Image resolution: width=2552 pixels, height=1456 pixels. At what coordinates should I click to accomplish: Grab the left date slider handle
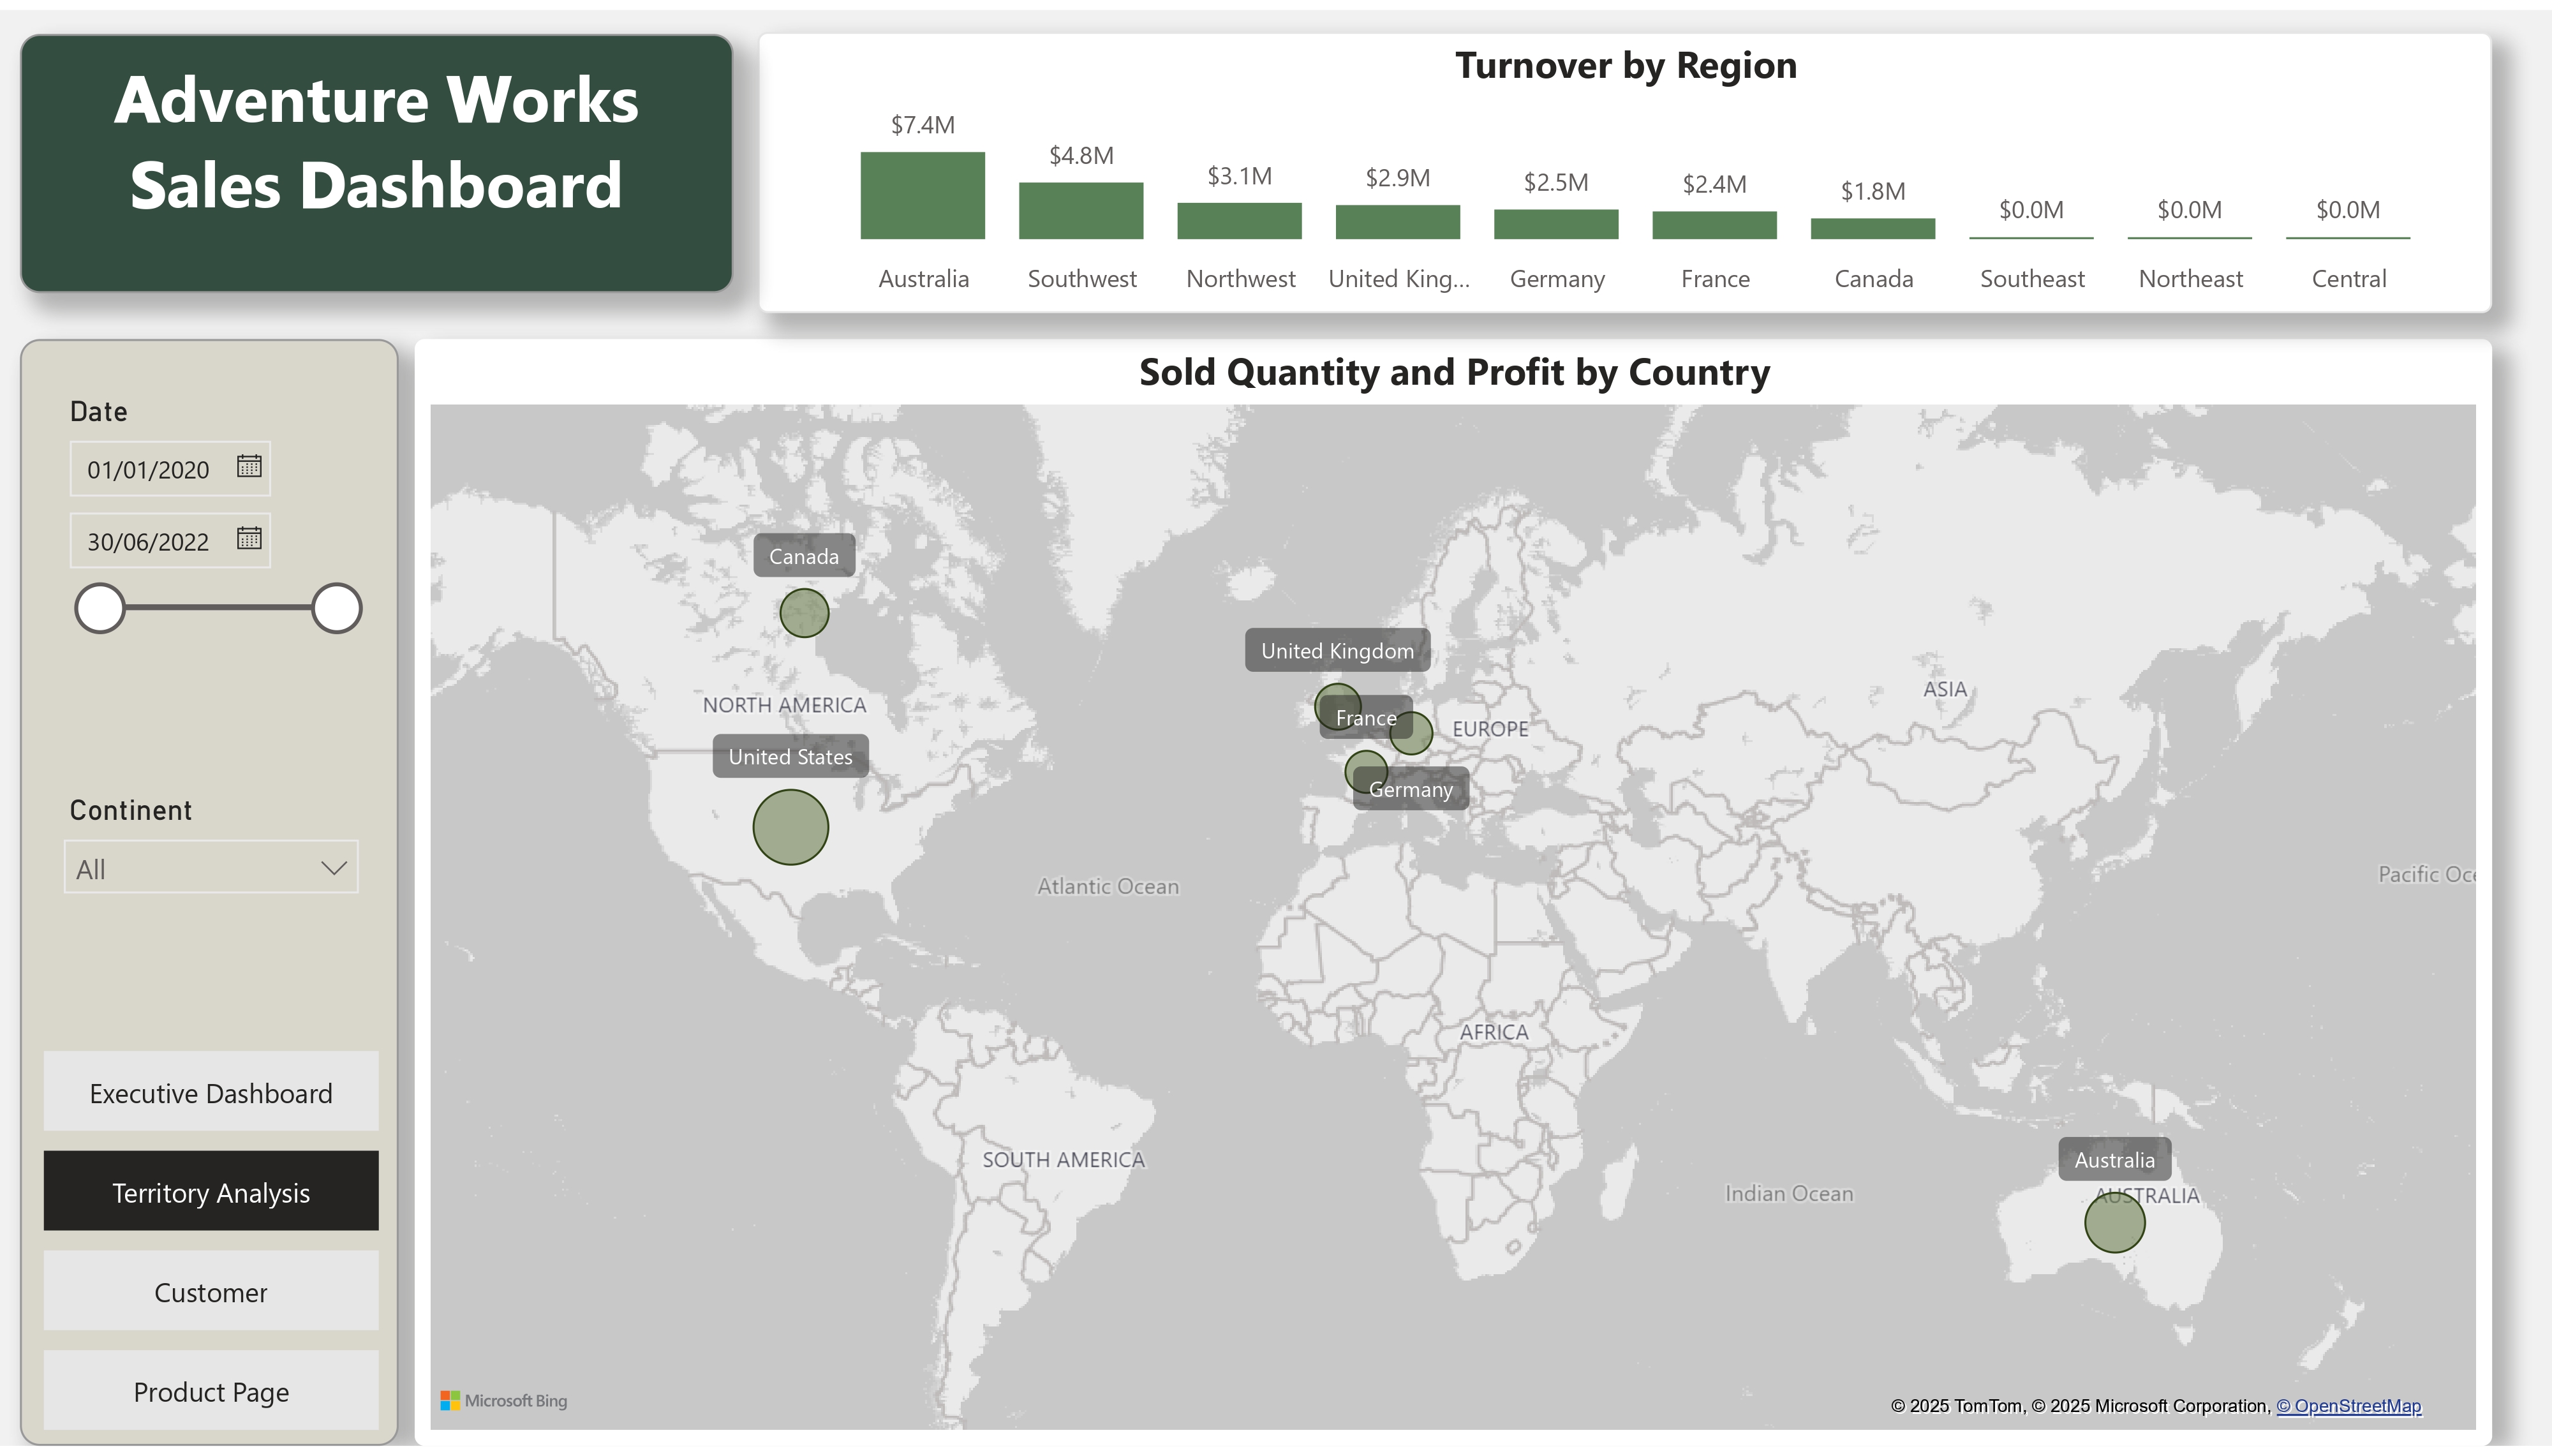[100, 608]
